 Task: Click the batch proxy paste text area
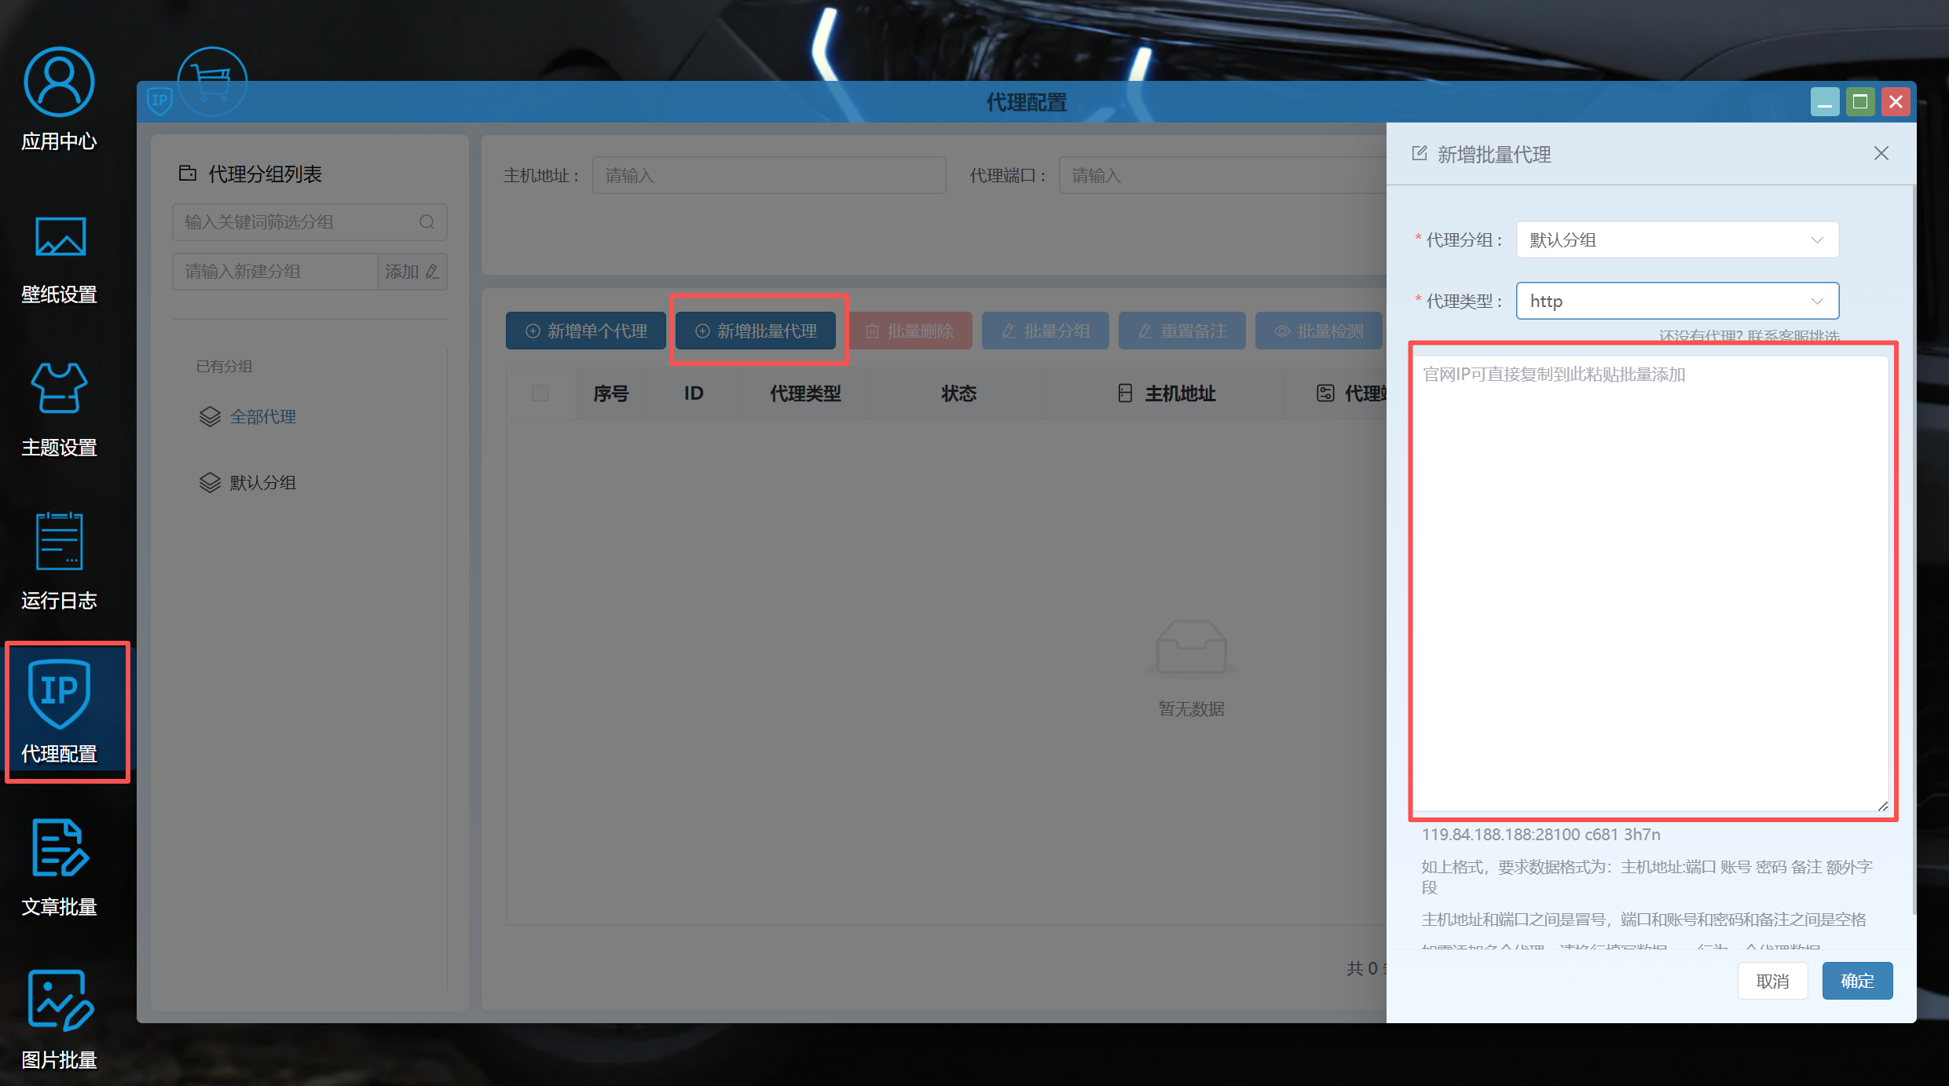(1650, 581)
